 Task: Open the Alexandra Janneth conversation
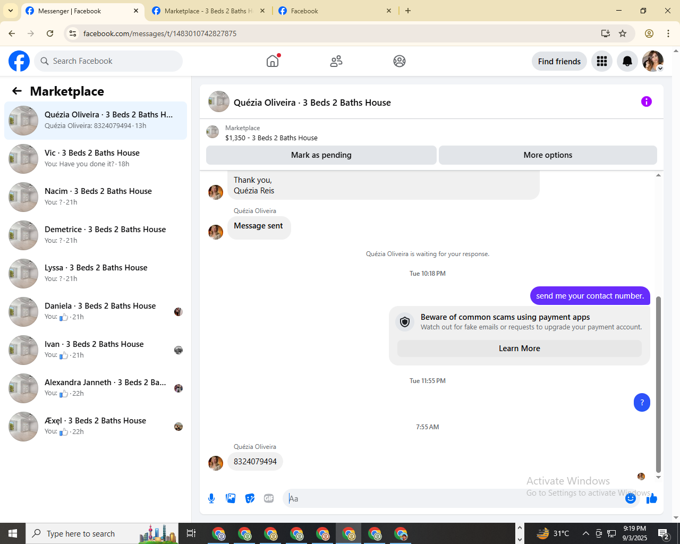pyautogui.click(x=96, y=388)
